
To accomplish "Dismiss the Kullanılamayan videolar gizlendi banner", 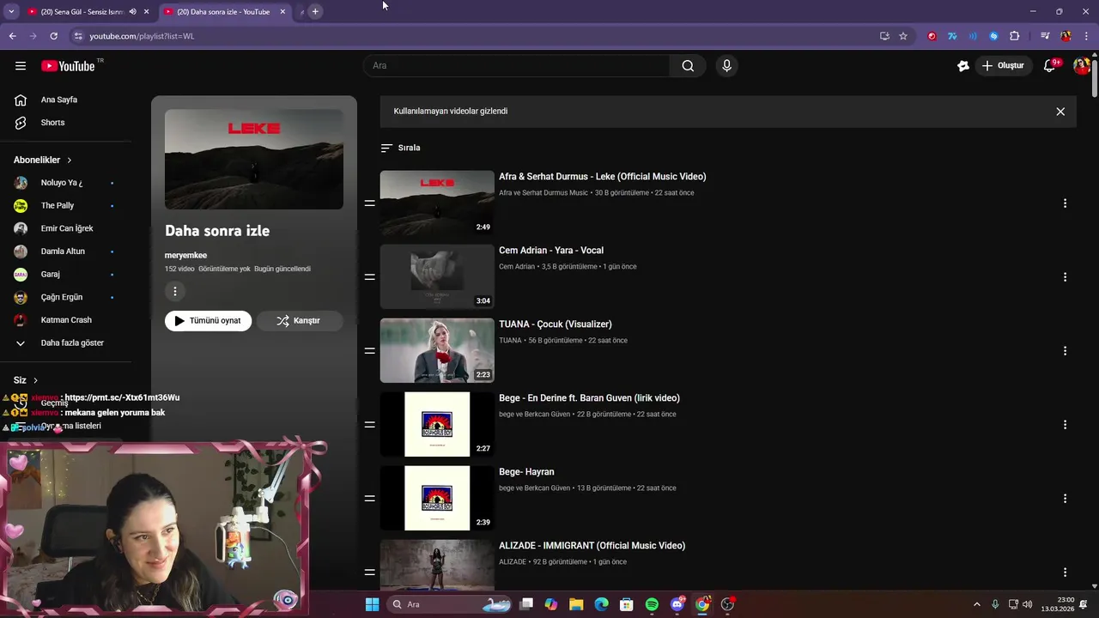I will click(1060, 112).
